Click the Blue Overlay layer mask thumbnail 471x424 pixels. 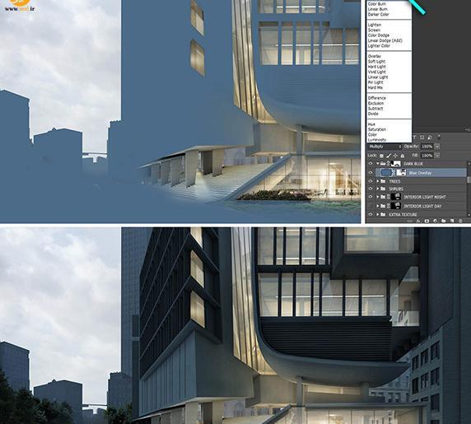coord(401,173)
